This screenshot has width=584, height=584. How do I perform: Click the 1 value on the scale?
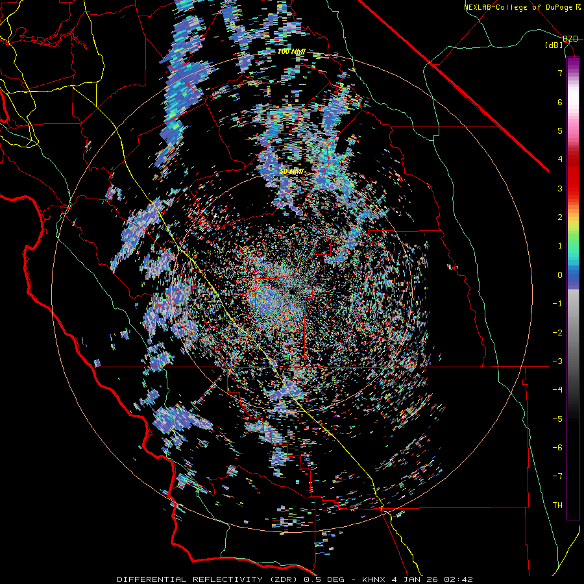(x=560, y=246)
